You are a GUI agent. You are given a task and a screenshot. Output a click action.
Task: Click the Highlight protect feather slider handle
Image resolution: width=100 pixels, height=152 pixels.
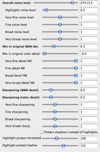click(x=63, y=145)
